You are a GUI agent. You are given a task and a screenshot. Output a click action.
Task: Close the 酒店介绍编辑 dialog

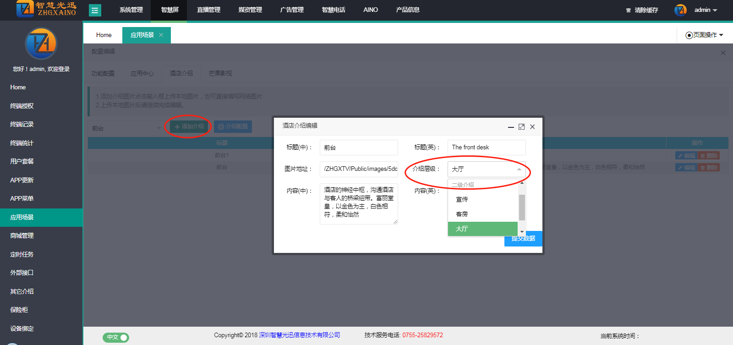[532, 127]
